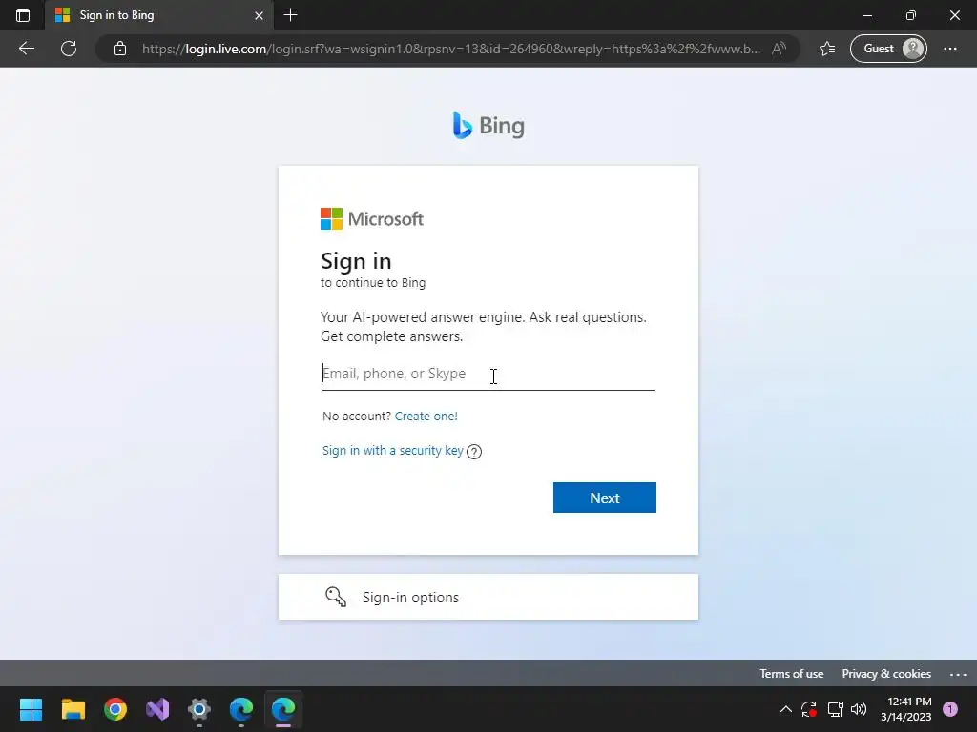
Task: Open Terms of use link
Action: point(791,674)
